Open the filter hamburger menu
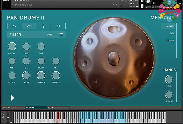 point(61,35)
